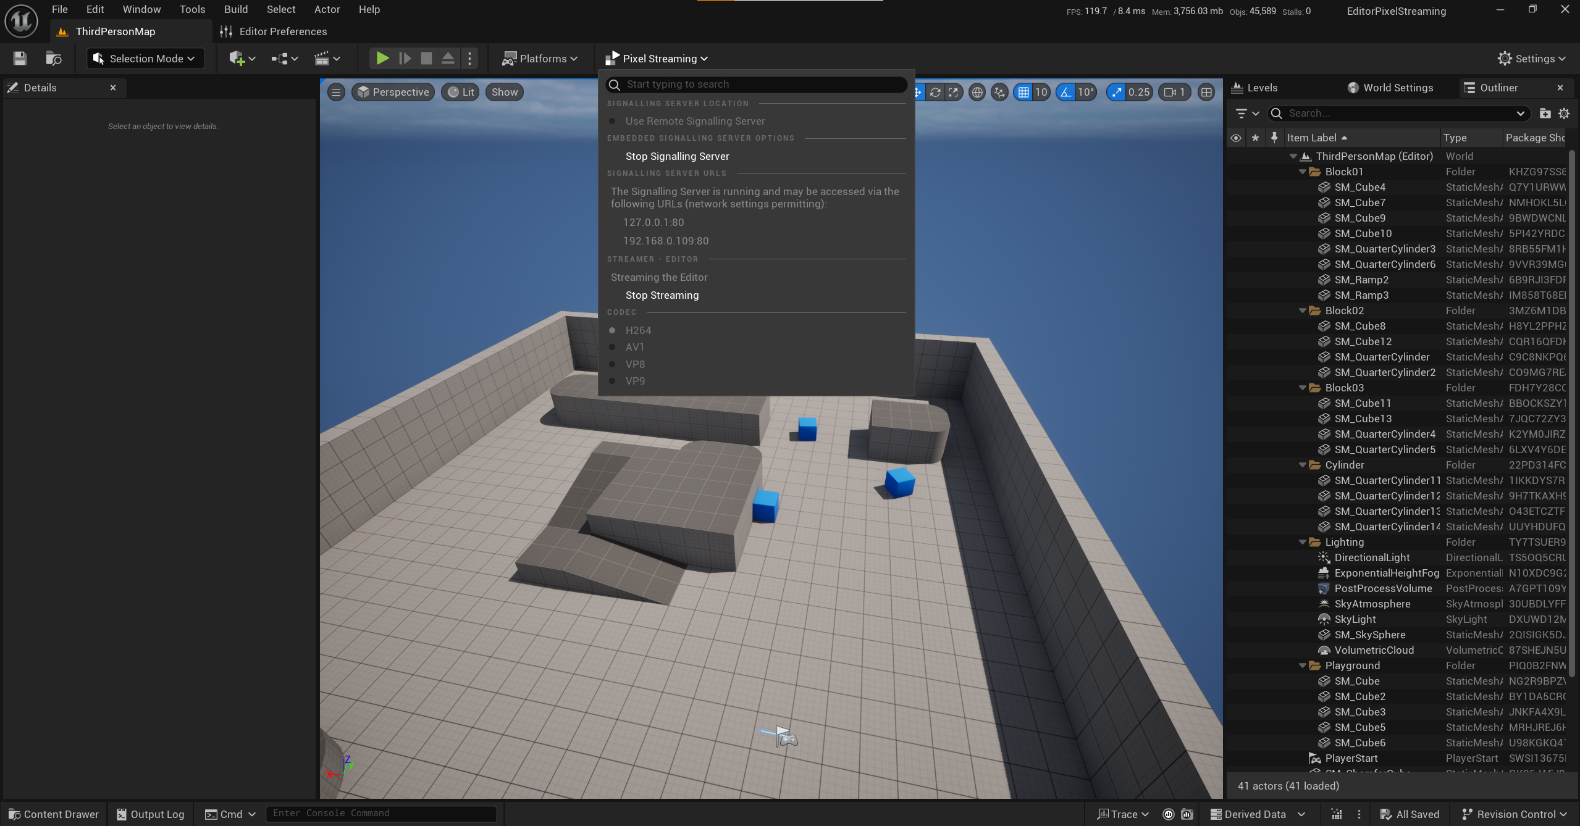Click the green Play button in toolbar
The image size is (1580, 826).
[382, 59]
